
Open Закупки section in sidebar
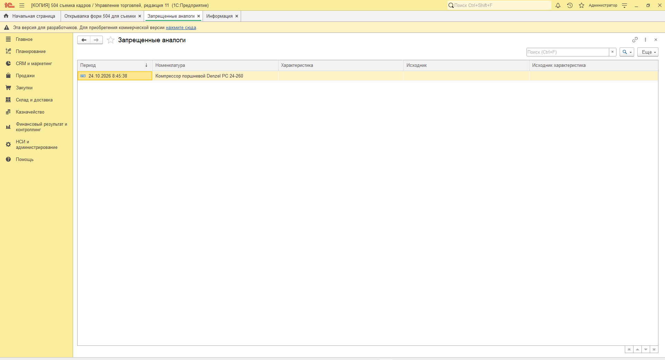[x=36, y=88]
